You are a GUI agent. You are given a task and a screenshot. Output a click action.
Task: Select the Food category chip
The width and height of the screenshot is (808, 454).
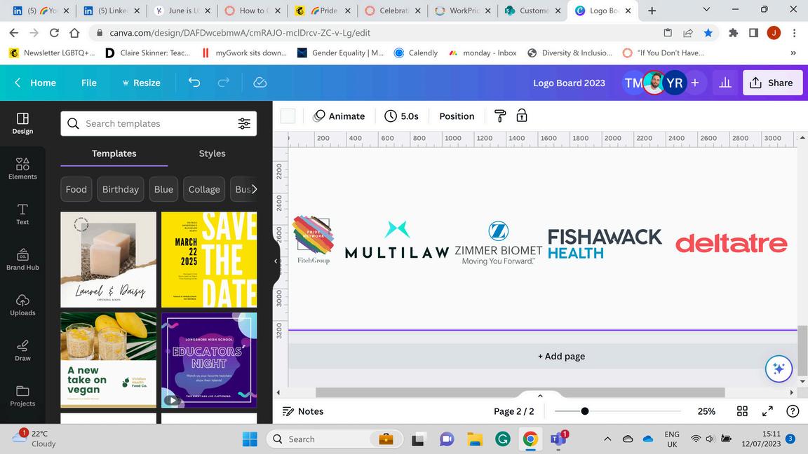[x=76, y=189]
